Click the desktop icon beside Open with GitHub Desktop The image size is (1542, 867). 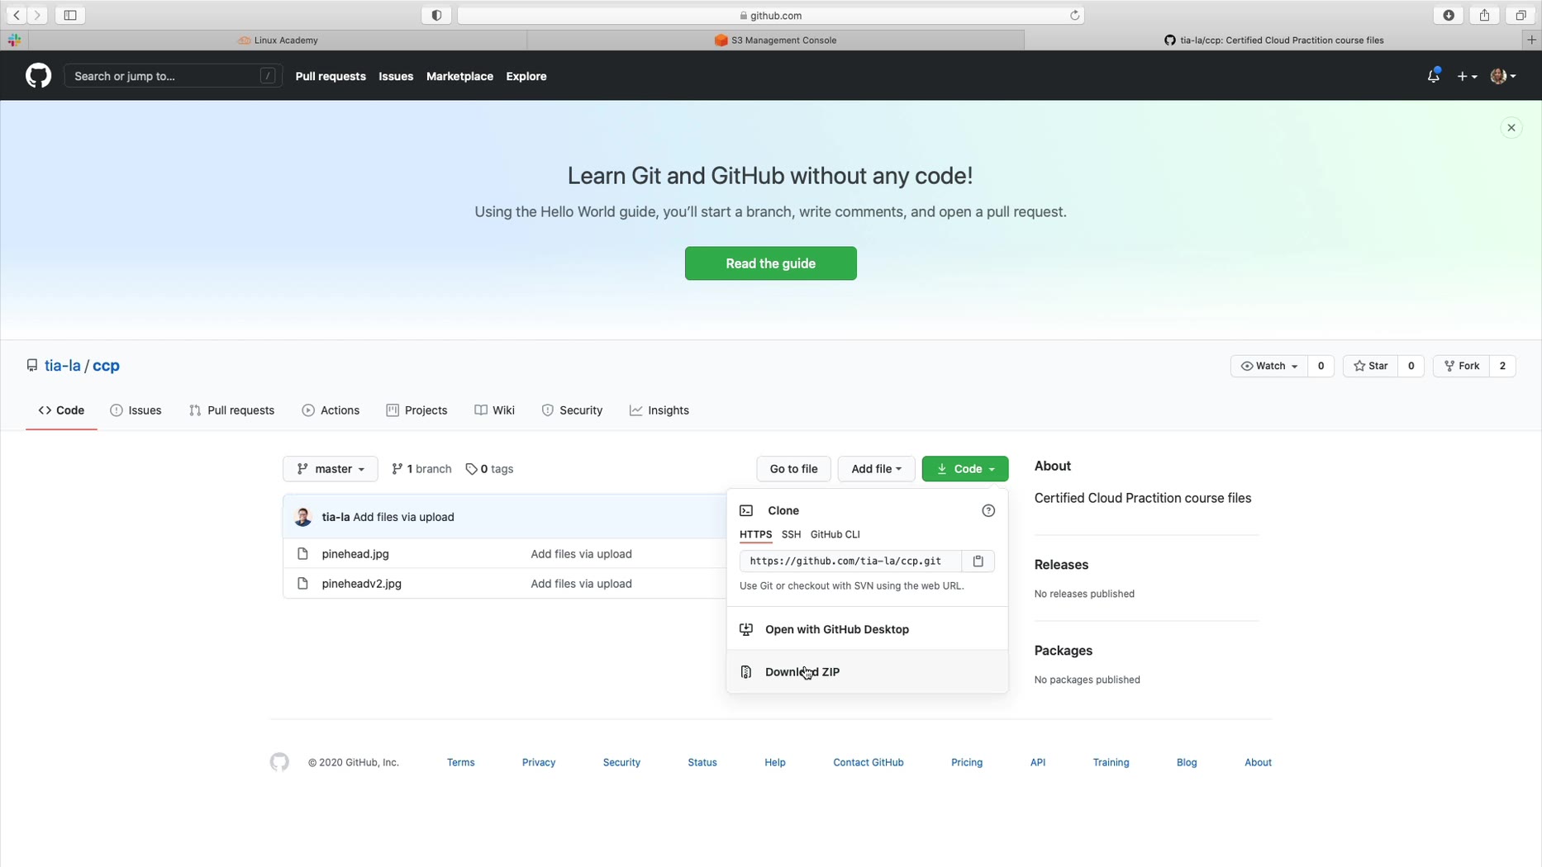(x=746, y=629)
